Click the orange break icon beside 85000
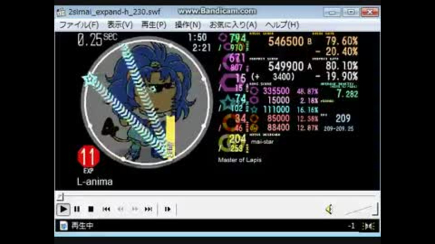 (x=254, y=119)
